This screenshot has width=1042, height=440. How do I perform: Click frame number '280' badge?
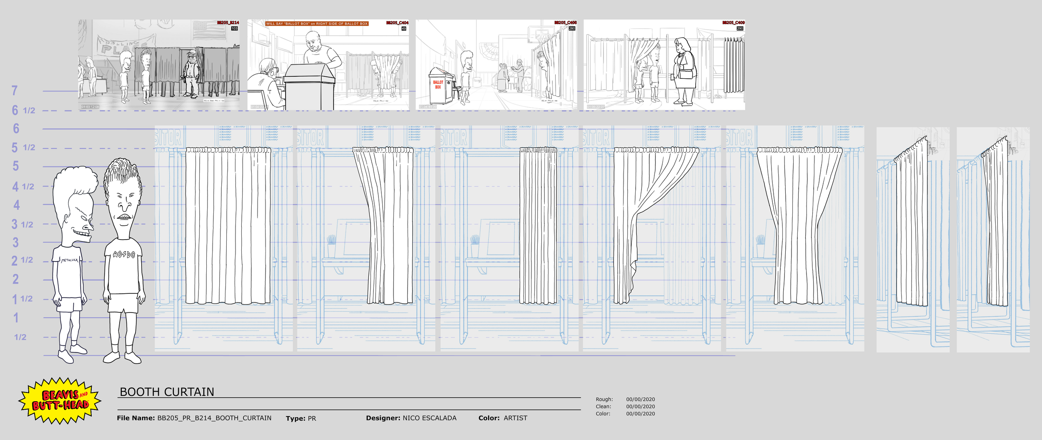(x=572, y=29)
